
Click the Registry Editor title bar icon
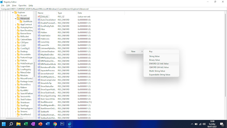pos(1,2)
